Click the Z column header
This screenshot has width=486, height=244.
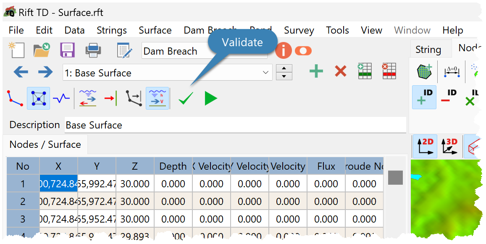135,166
